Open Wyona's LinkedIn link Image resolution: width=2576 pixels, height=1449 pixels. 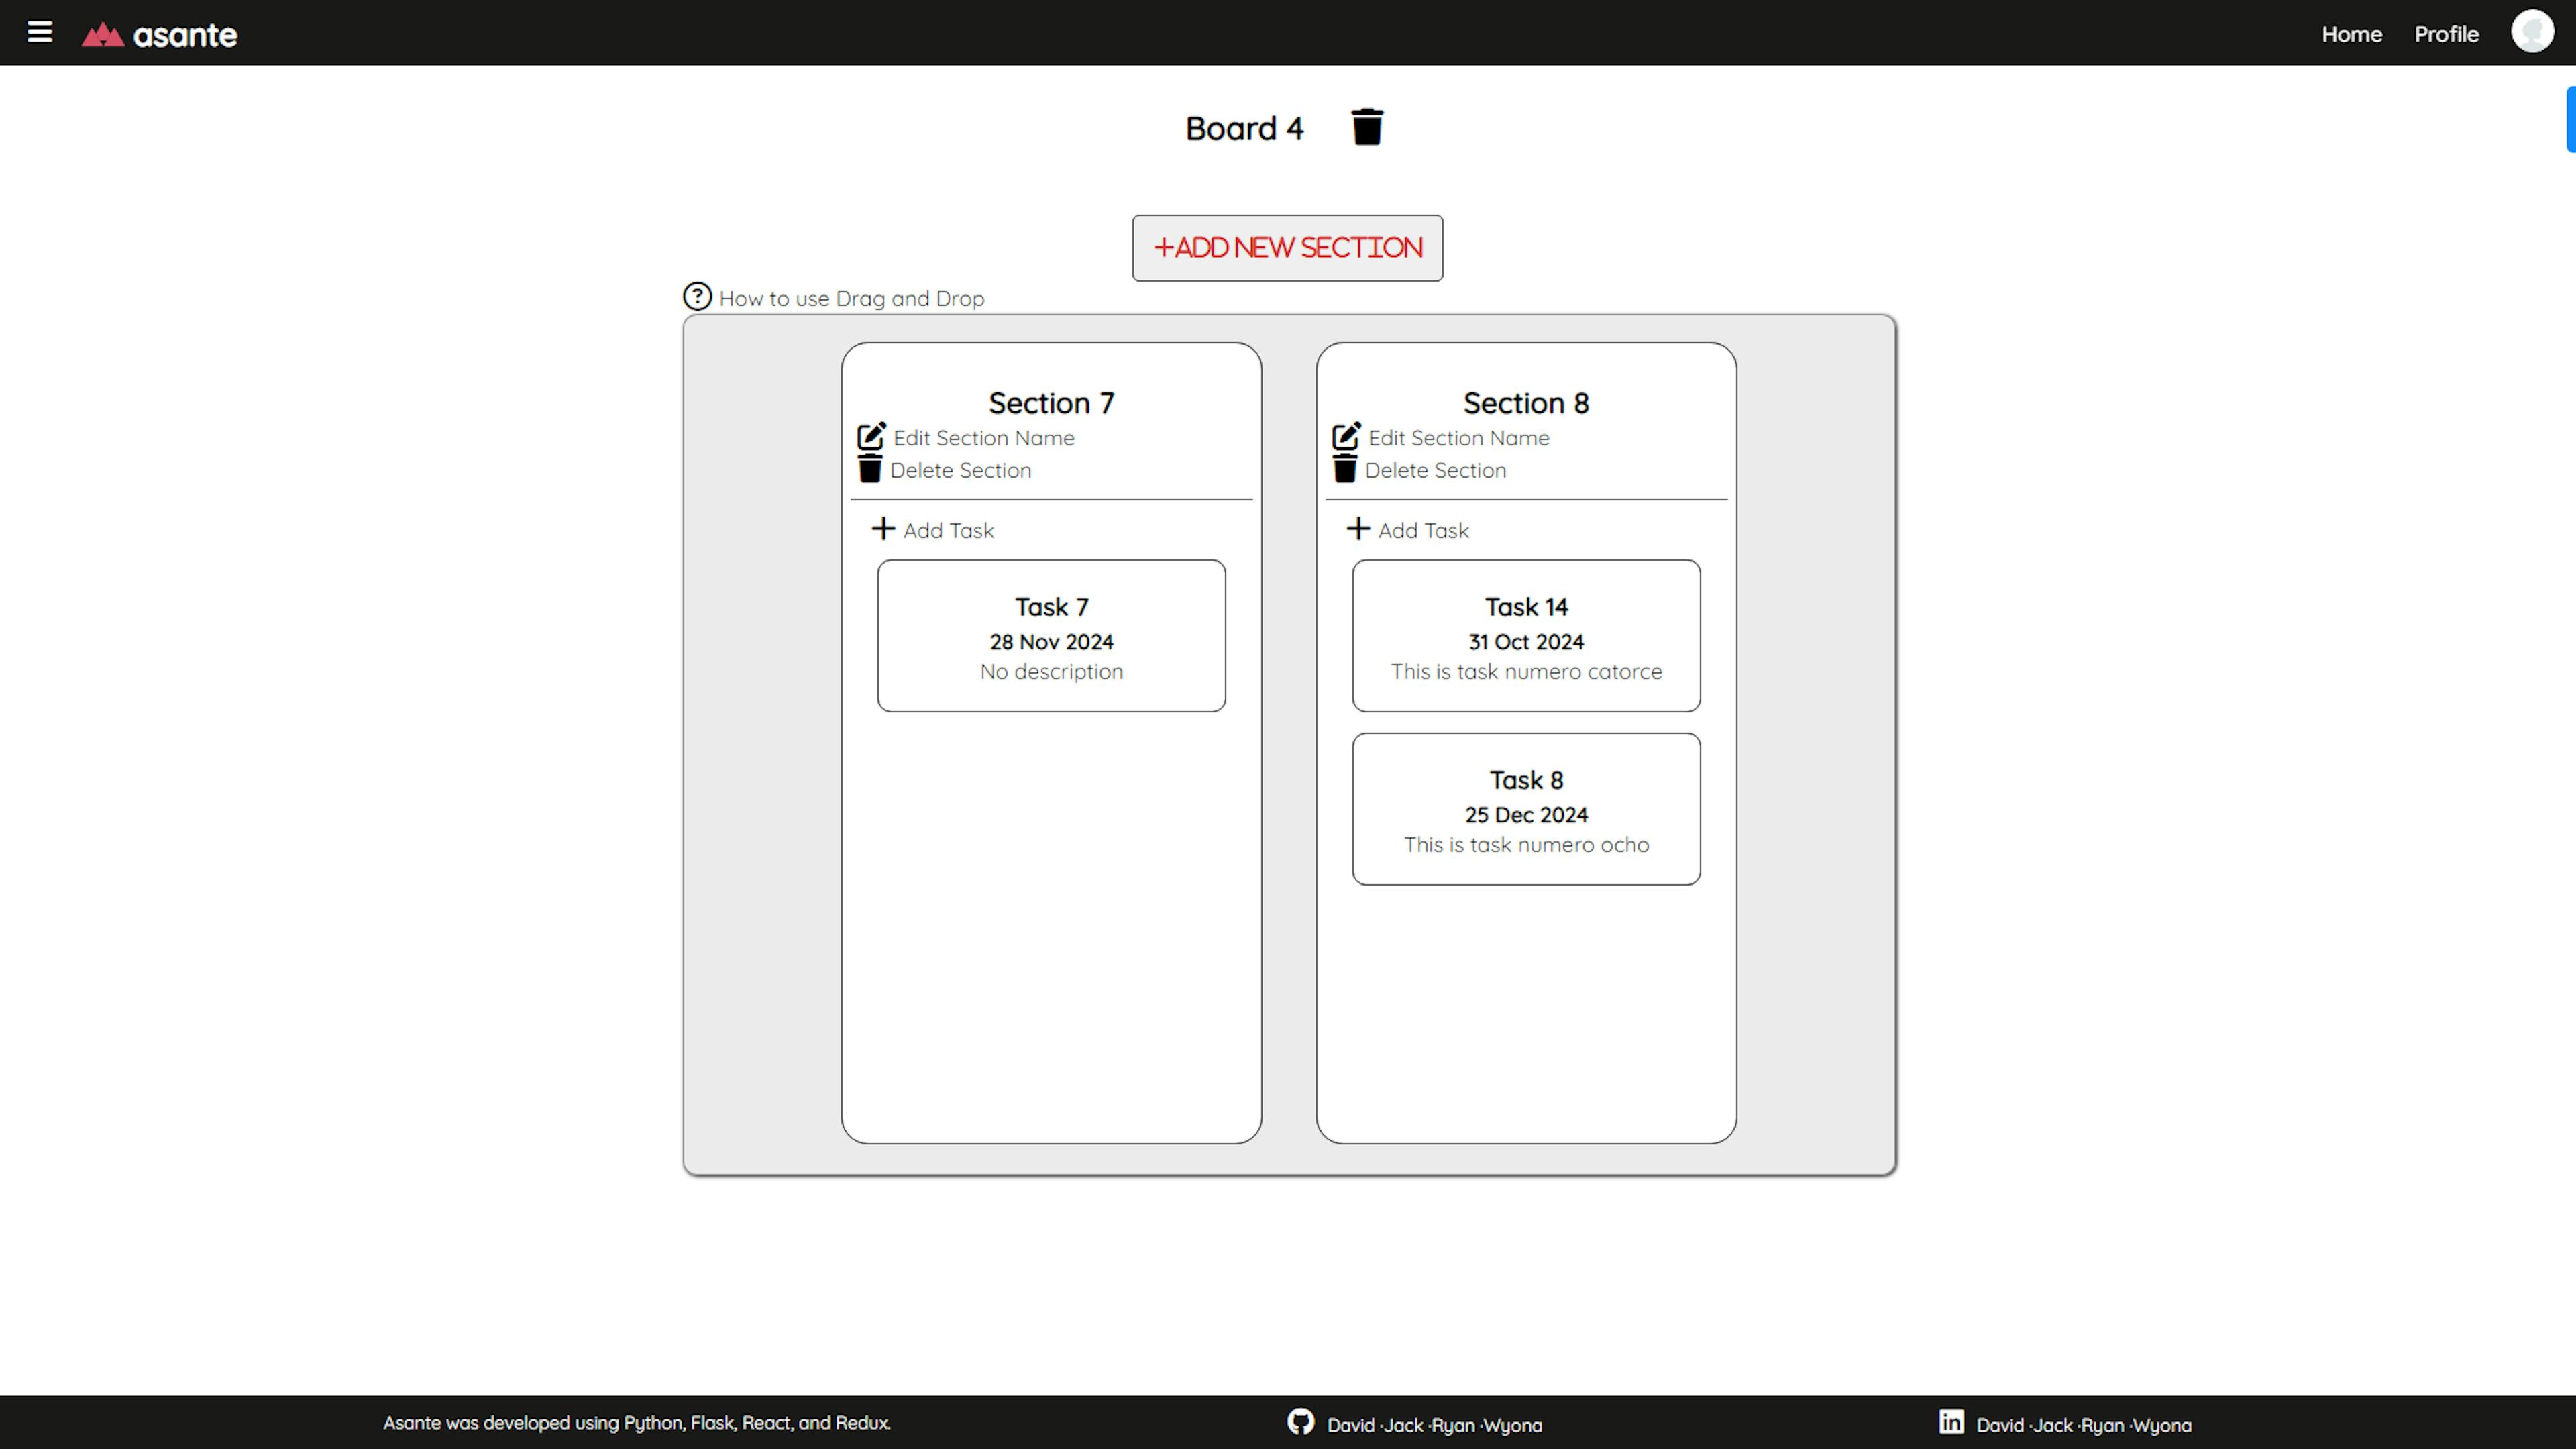click(2162, 1425)
